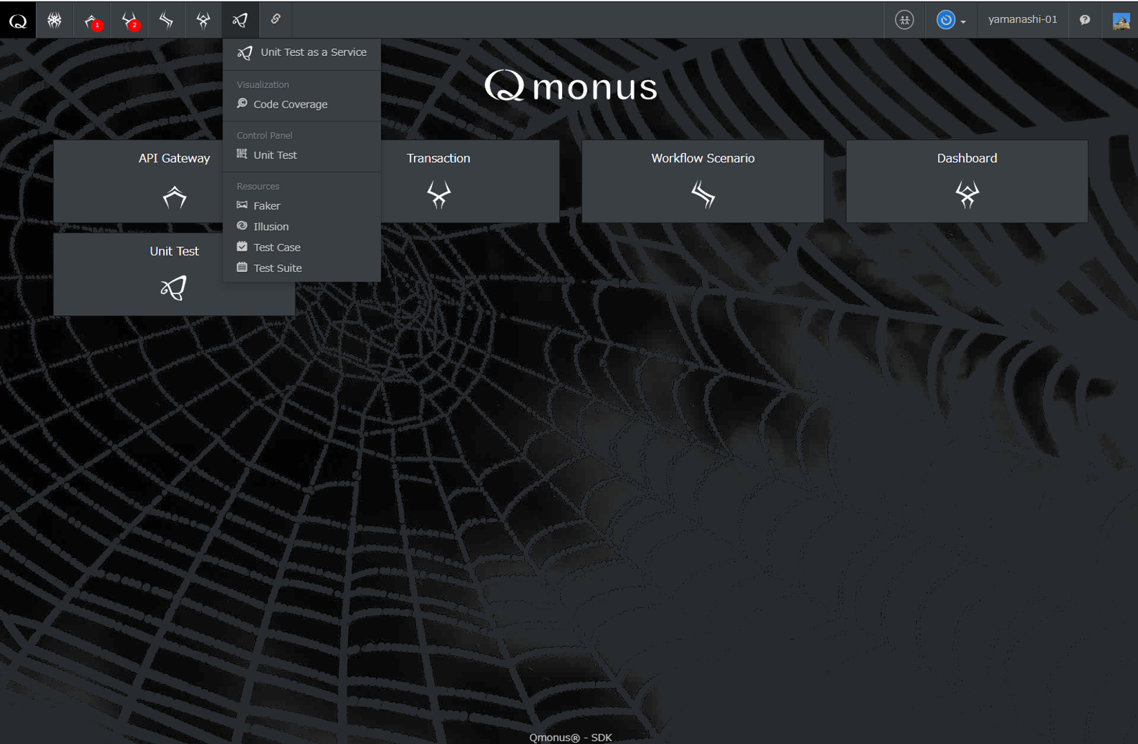This screenshot has height=744, width=1138.
Task: Click the chain link icon in toolbar
Action: pos(276,19)
